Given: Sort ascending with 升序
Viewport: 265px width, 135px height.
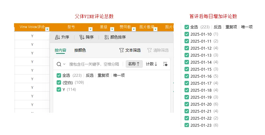Looking at the screenshot, I should tap(62, 37).
